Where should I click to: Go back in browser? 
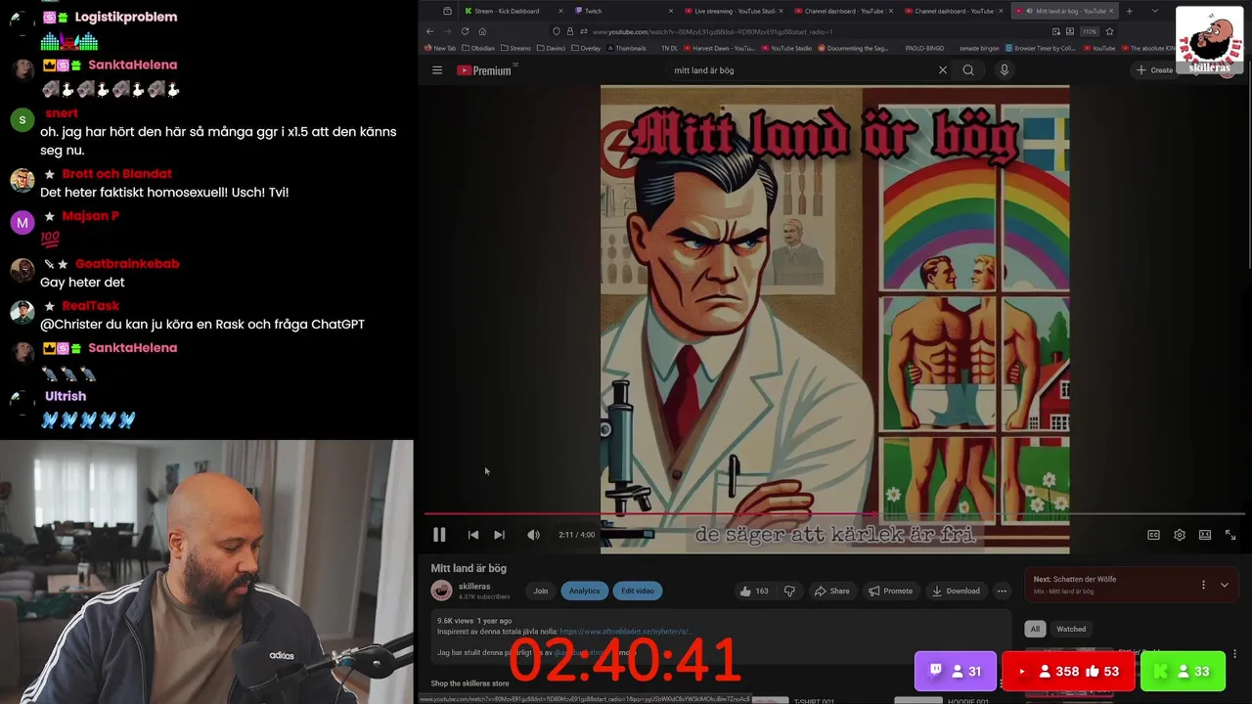(x=428, y=31)
